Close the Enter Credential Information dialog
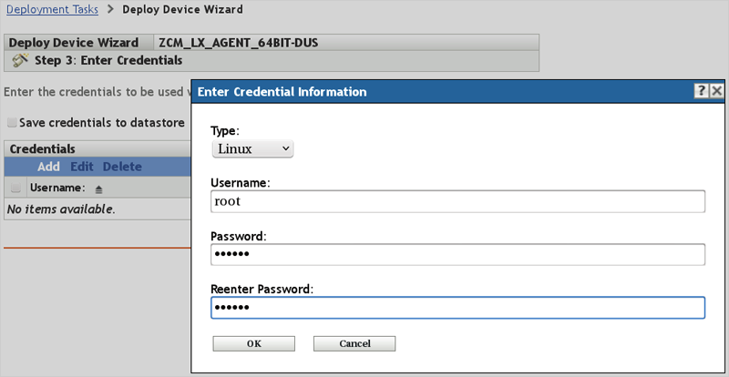Image resolution: width=729 pixels, height=377 pixels. (717, 91)
